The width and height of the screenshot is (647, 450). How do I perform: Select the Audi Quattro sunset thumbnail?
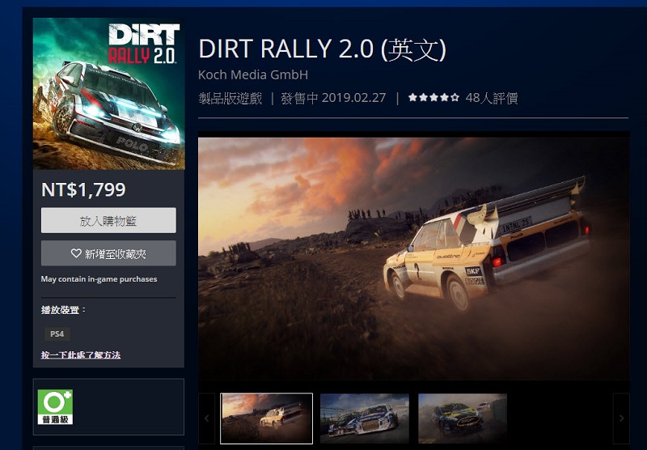267,418
